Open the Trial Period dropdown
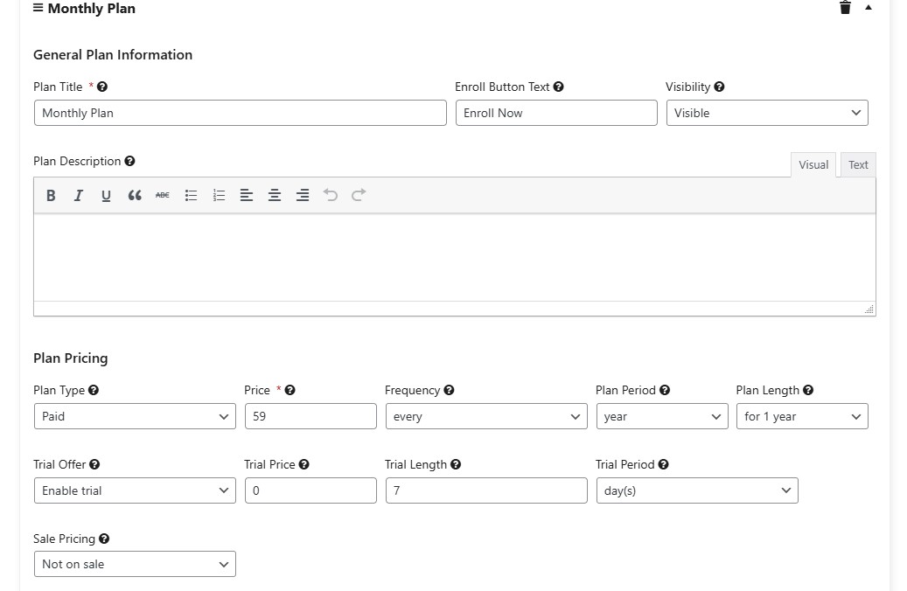907x591 pixels. click(697, 490)
